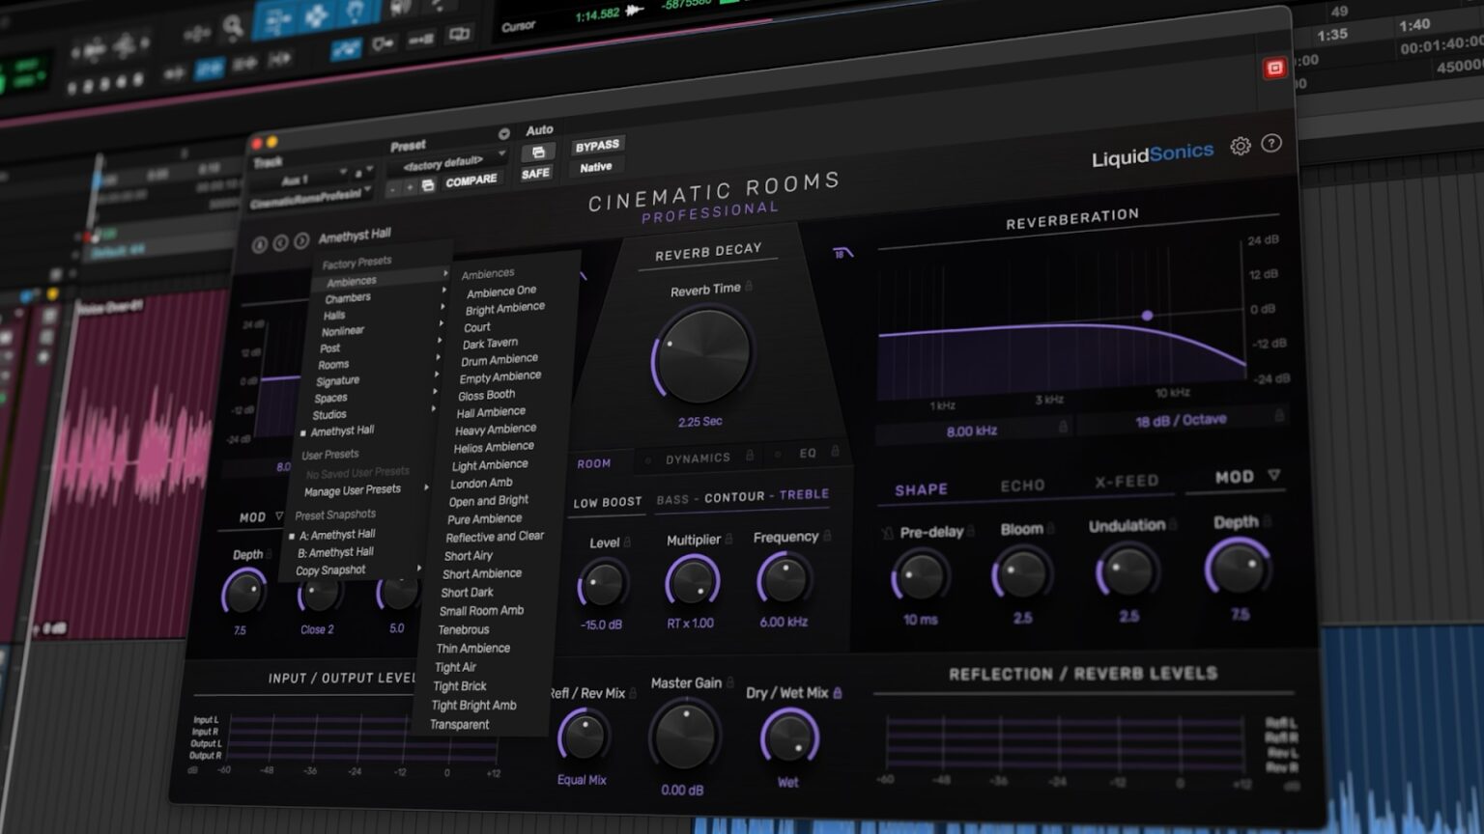Enable the SAFE automation mode

pos(536,174)
